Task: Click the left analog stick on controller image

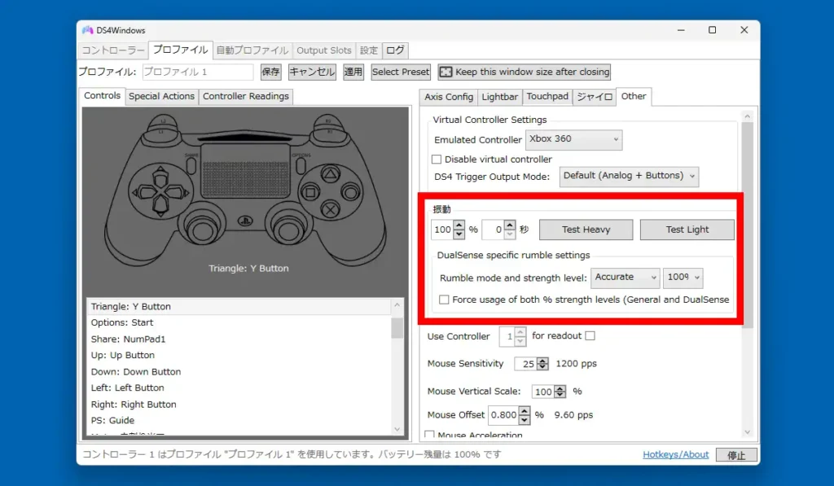Action: pos(201,230)
